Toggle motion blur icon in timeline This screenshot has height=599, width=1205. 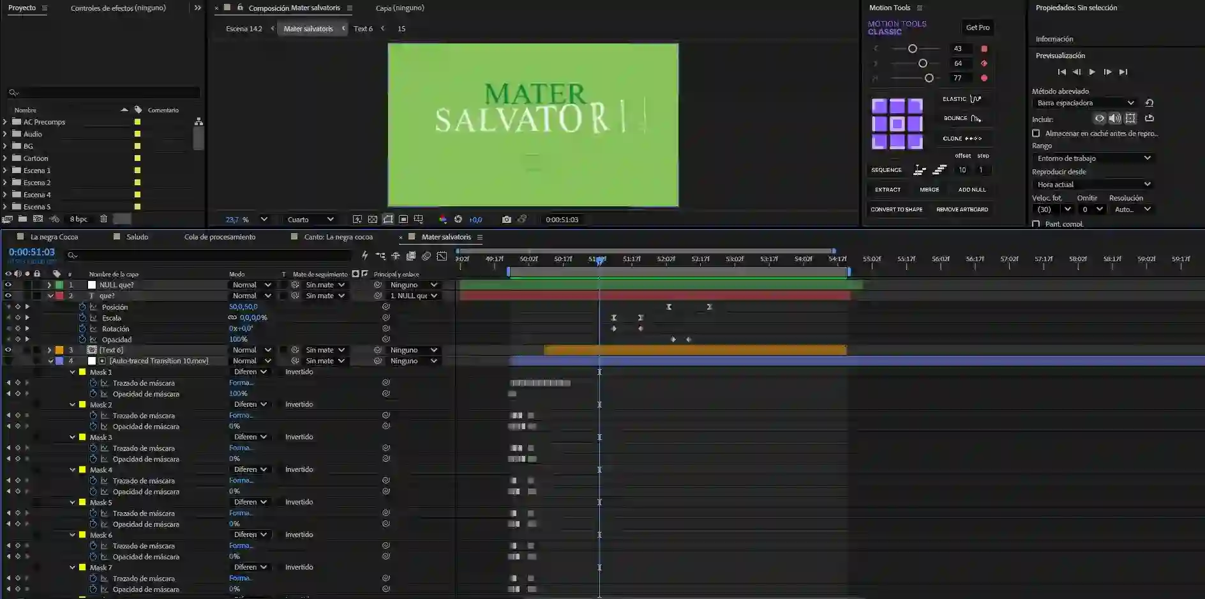click(426, 256)
